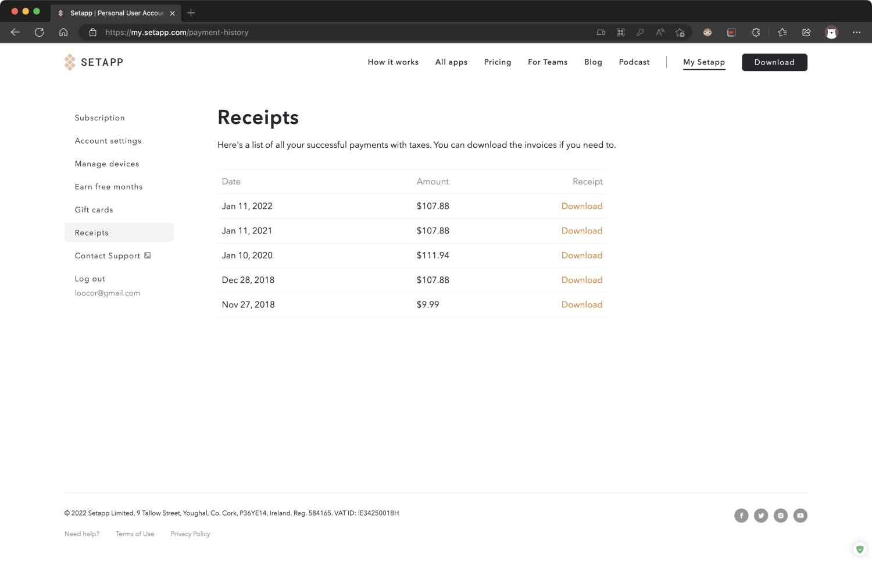Image resolution: width=872 pixels, height=561 pixels.
Task: Click the Setapp logo icon
Action: click(70, 62)
